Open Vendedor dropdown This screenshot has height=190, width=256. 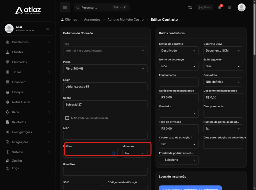click(179, 113)
